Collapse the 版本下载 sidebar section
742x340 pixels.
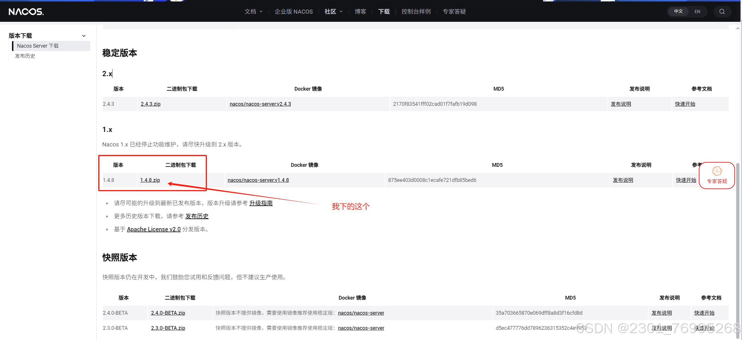tap(84, 36)
